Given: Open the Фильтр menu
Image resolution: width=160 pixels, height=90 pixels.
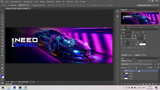Looking at the screenshot, I should (58, 2).
